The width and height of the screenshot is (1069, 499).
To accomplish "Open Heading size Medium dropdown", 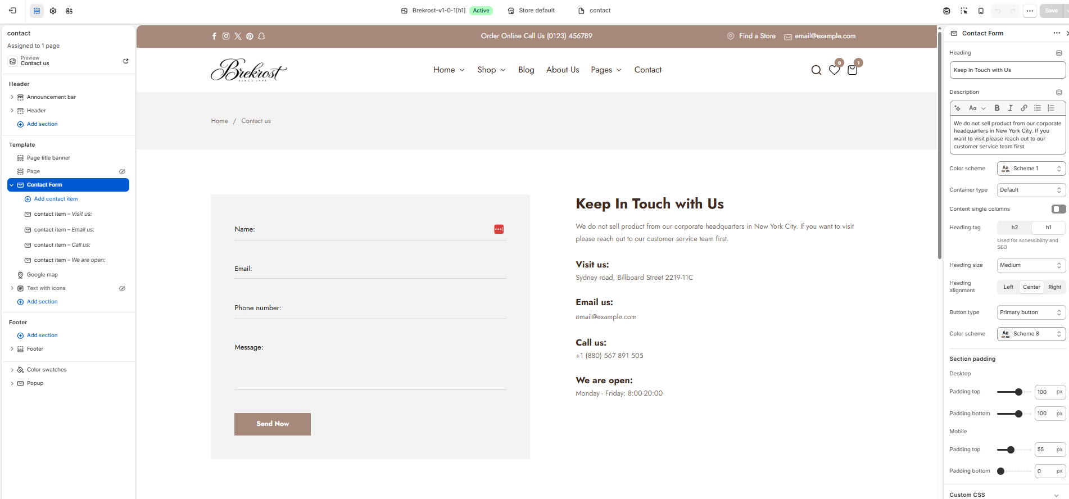I will [x=1031, y=265].
